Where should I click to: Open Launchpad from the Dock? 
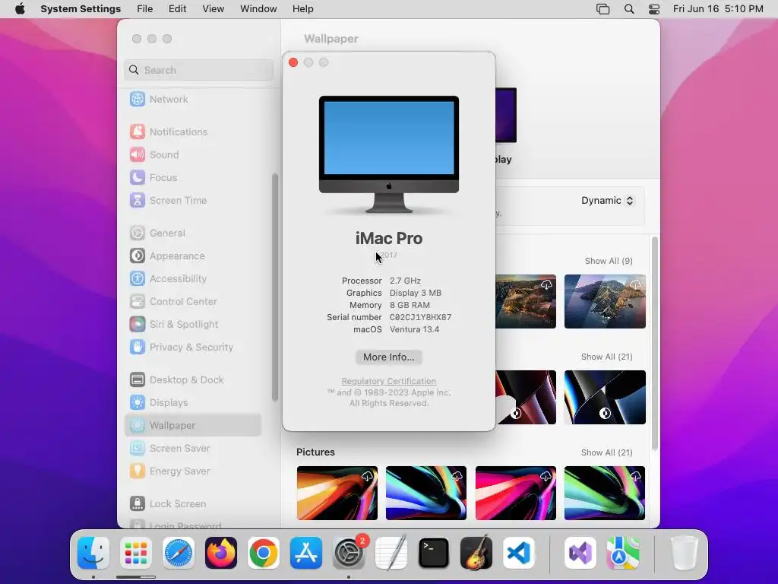(136, 553)
